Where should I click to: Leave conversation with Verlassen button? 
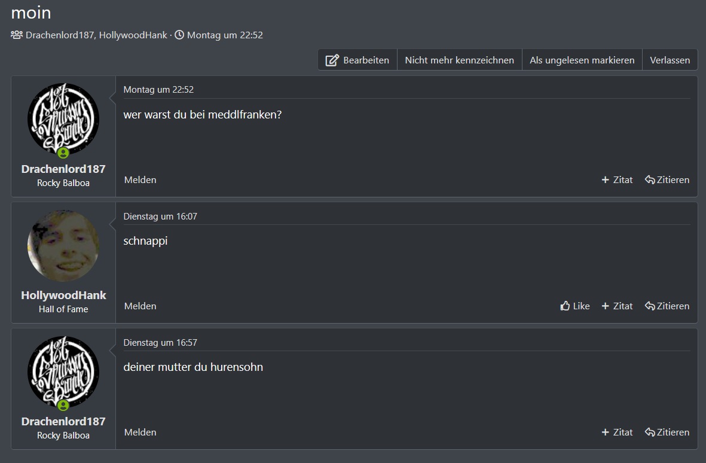click(670, 60)
